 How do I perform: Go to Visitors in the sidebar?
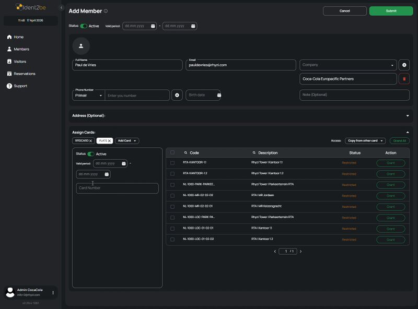coord(20,62)
